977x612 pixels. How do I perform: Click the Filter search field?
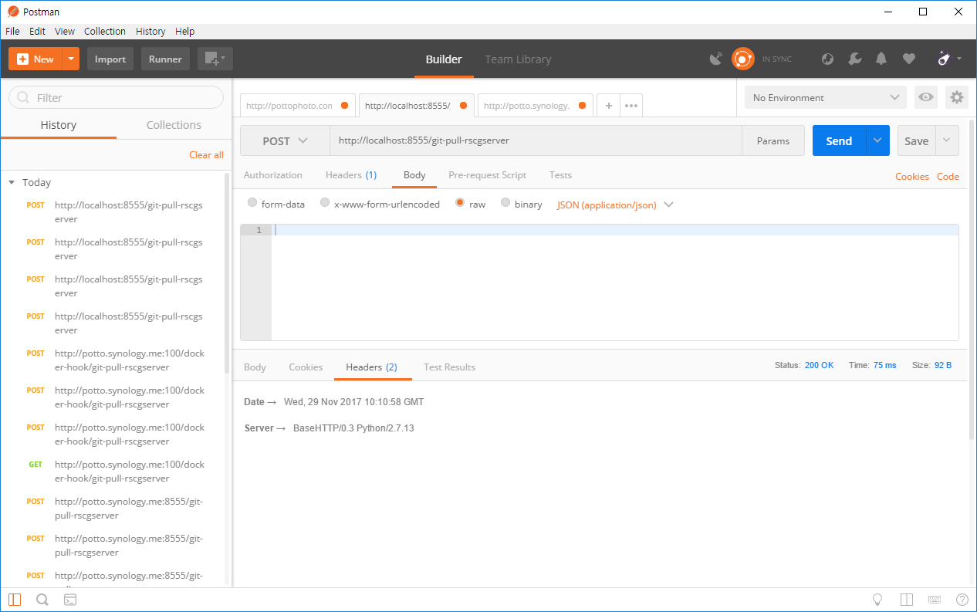116,97
